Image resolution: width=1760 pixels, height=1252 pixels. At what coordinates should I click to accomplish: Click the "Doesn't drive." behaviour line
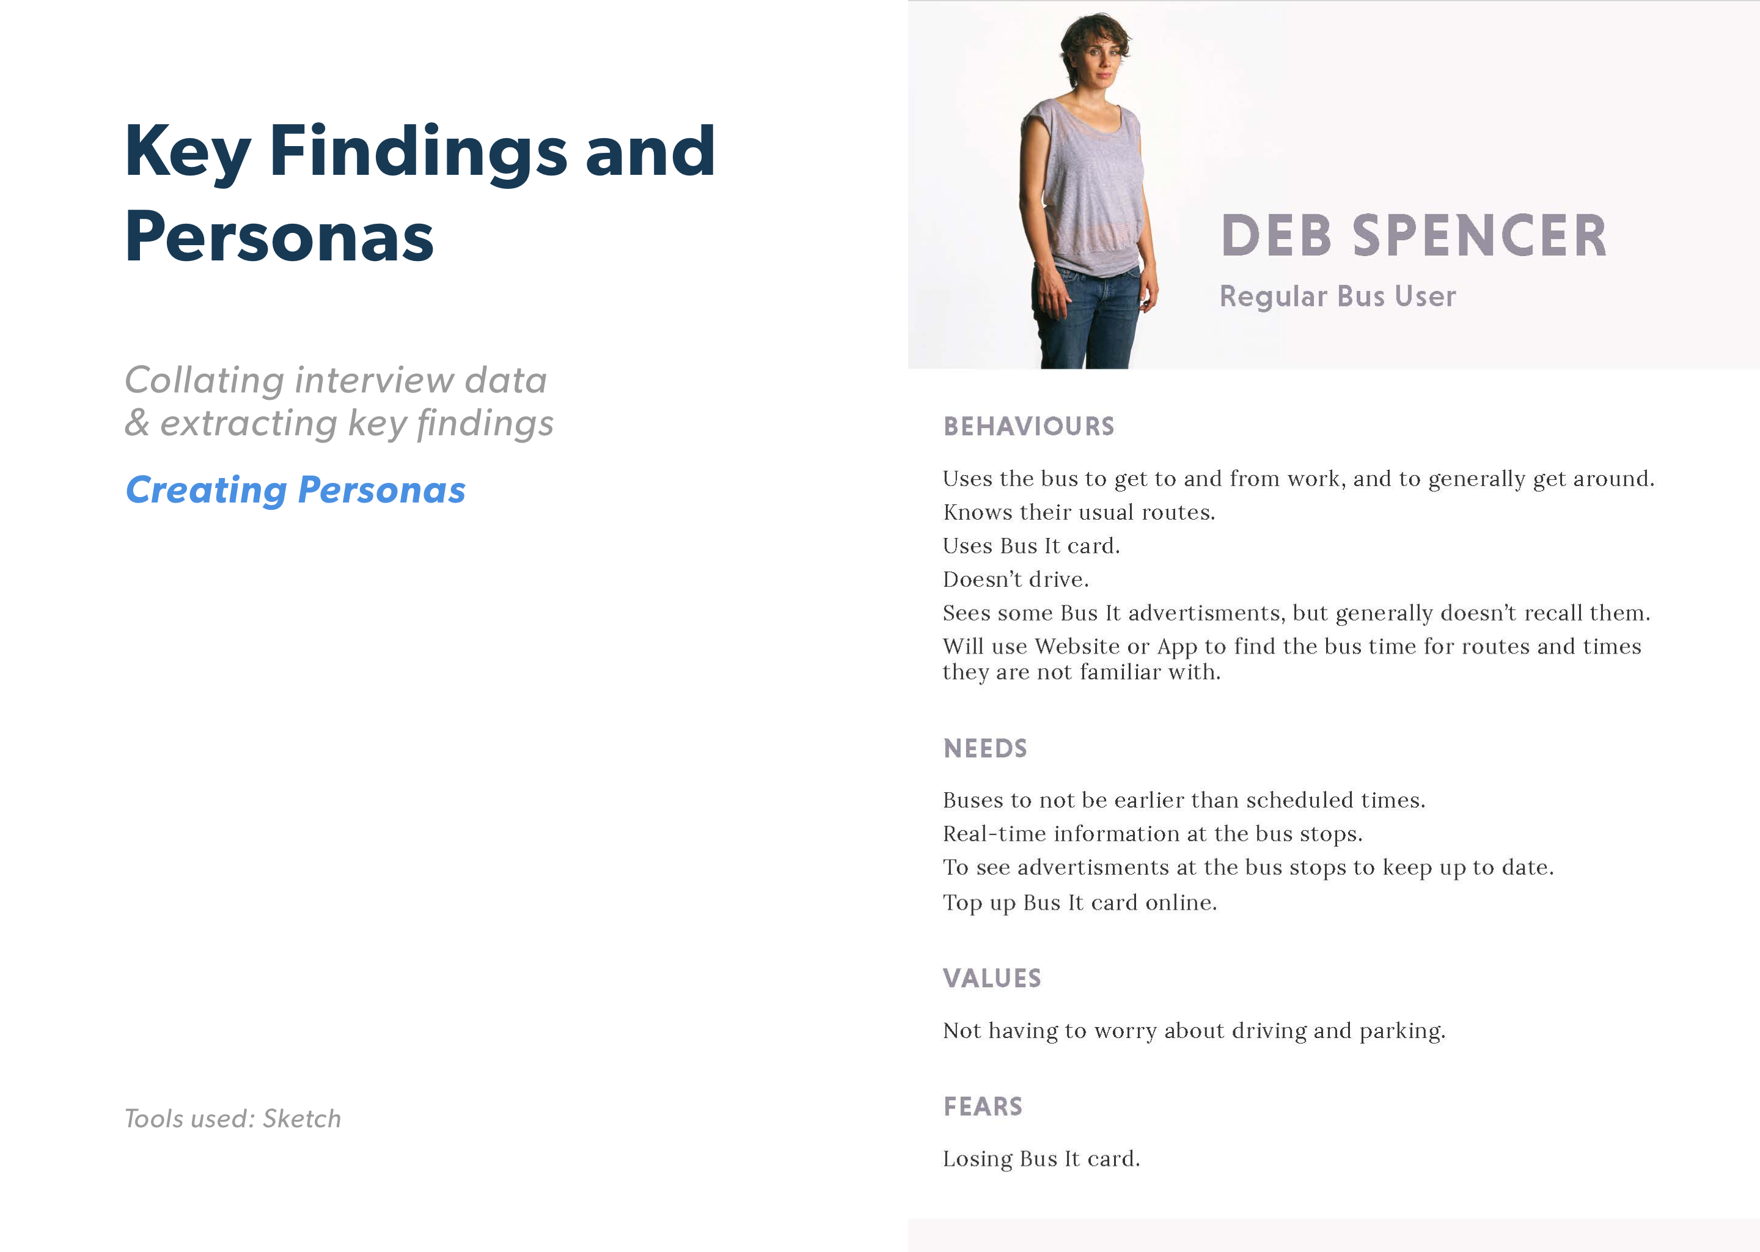[x=1015, y=580]
